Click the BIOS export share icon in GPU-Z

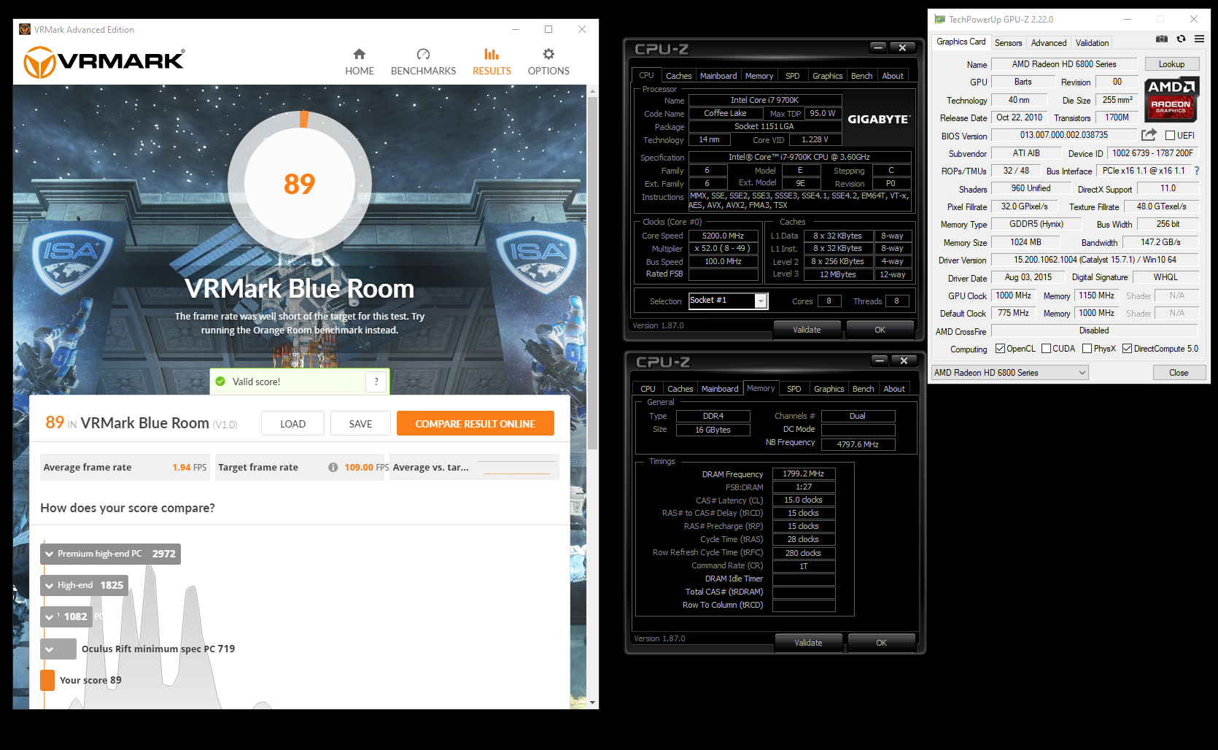coord(1149,135)
